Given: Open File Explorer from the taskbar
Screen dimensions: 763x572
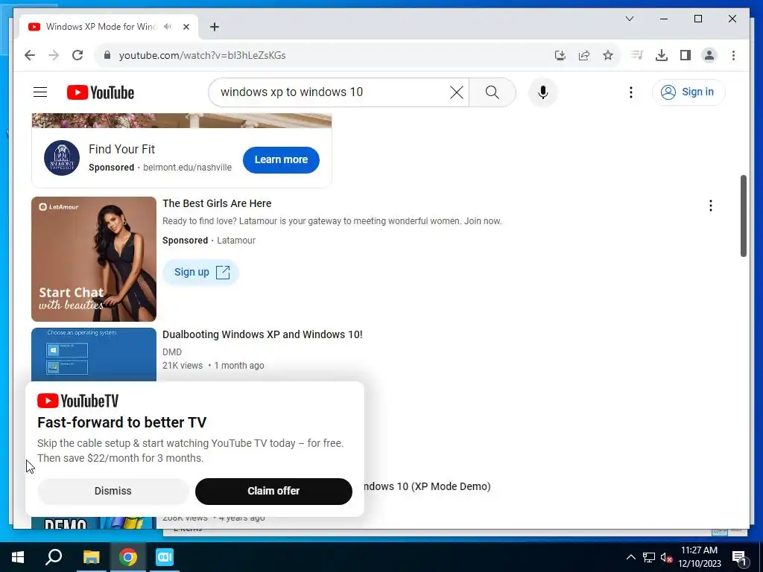Looking at the screenshot, I should (x=91, y=557).
